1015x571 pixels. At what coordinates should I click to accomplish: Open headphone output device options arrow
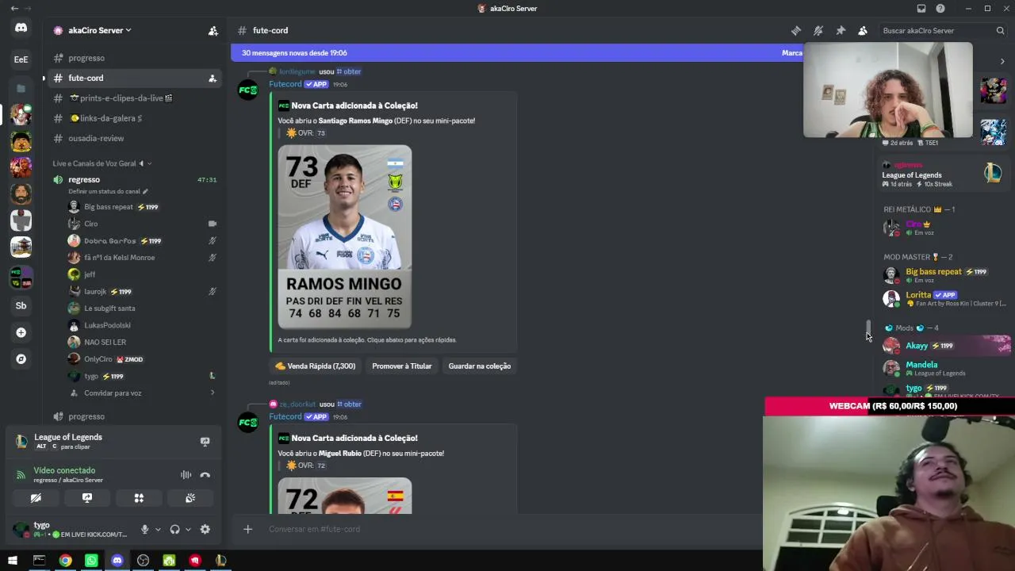(188, 530)
